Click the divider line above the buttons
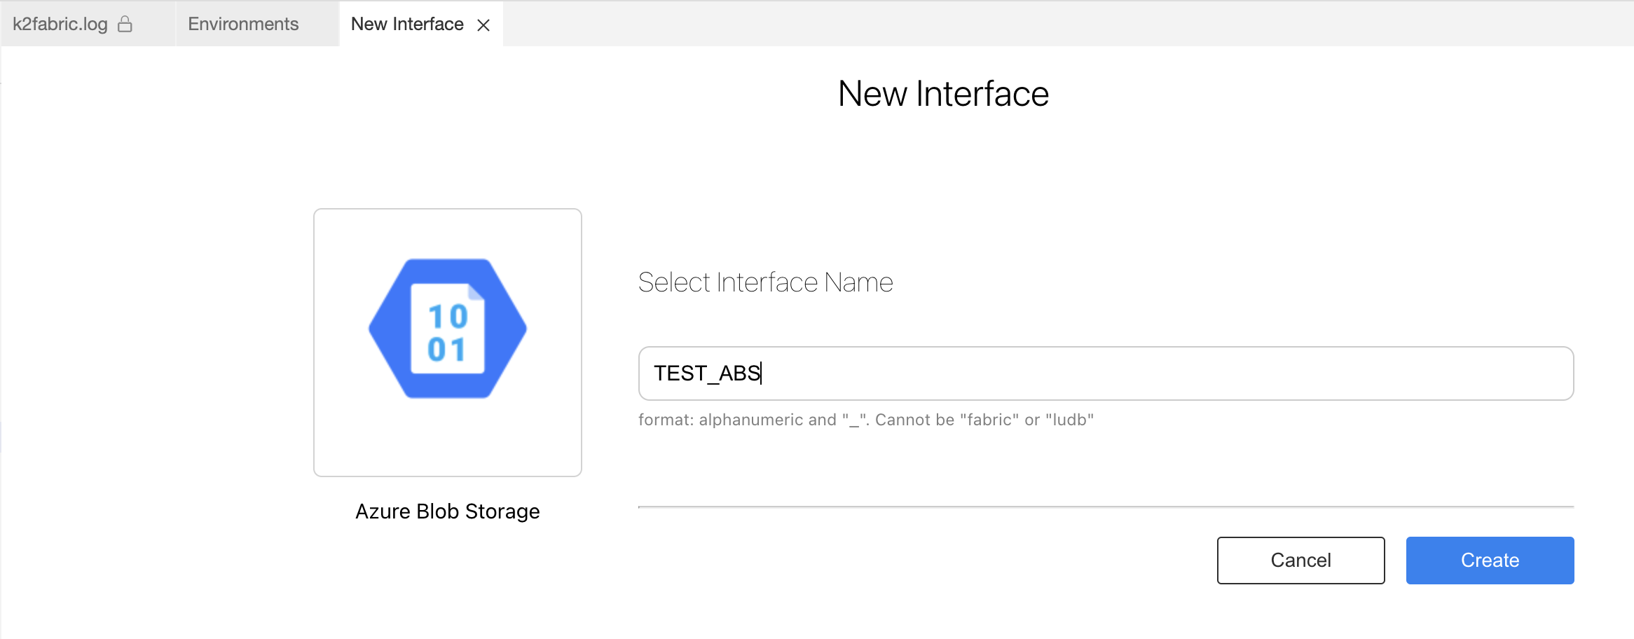1634x639 pixels. click(1106, 506)
